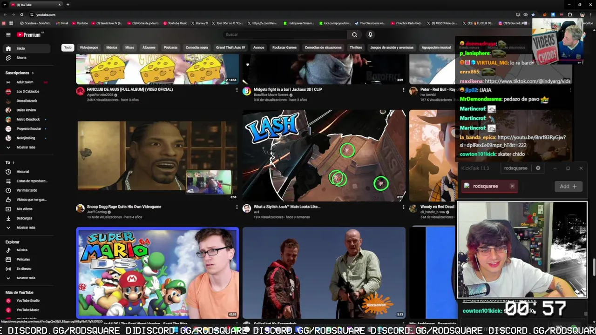Open options for FANCLUB DE AGUS video
596x335 pixels.
coord(237,90)
